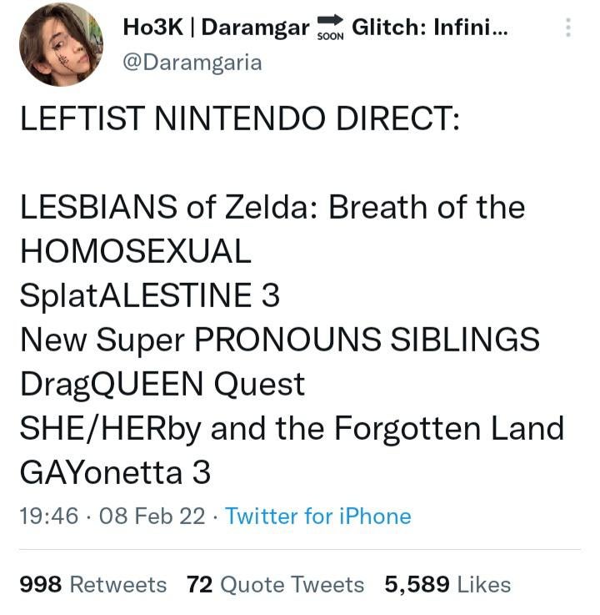View the 72 Quote Tweets list
This screenshot has height=615, width=600.
[x=275, y=584]
